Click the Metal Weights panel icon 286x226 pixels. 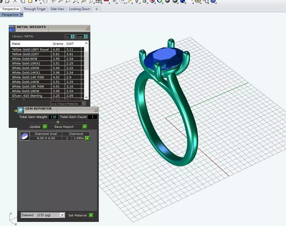point(12,29)
